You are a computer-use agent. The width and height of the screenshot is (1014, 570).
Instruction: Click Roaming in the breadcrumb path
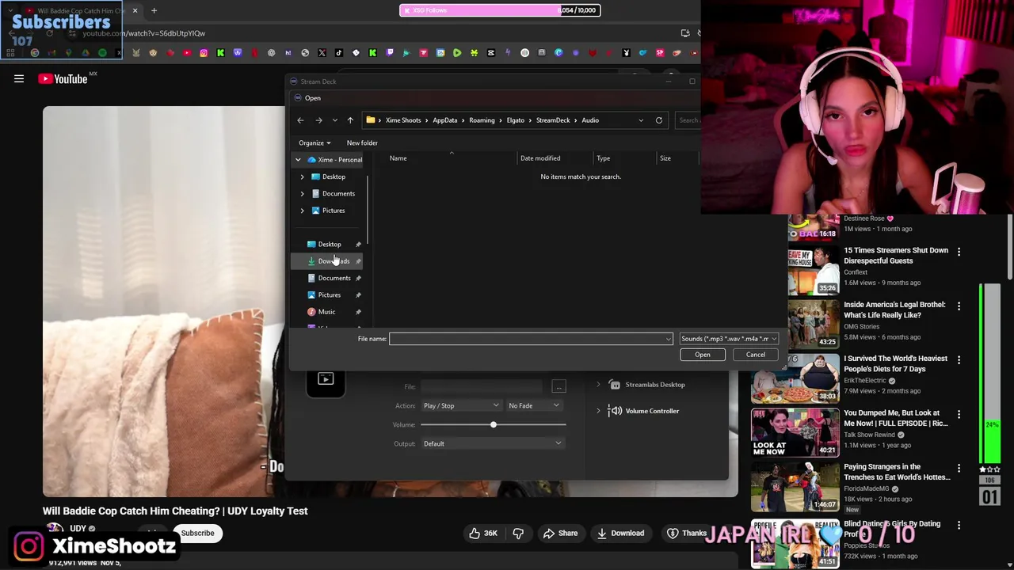[482, 120]
